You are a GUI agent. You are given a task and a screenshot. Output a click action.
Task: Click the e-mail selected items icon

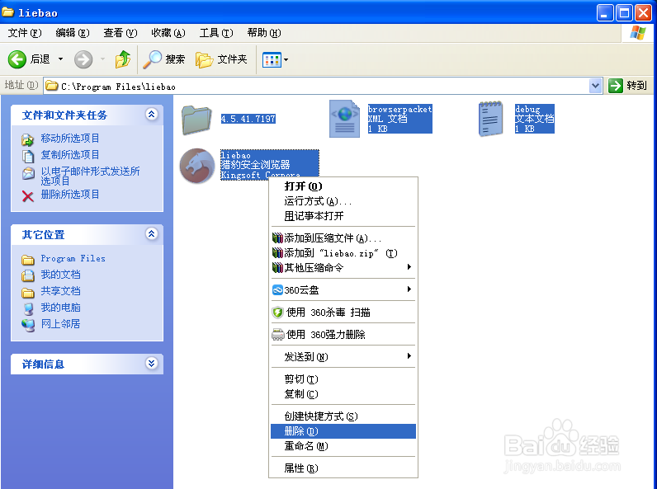pos(28,173)
